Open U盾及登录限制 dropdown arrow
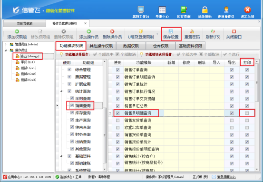Image resolution: width=263 pixels, height=182 pixels. [157, 34]
